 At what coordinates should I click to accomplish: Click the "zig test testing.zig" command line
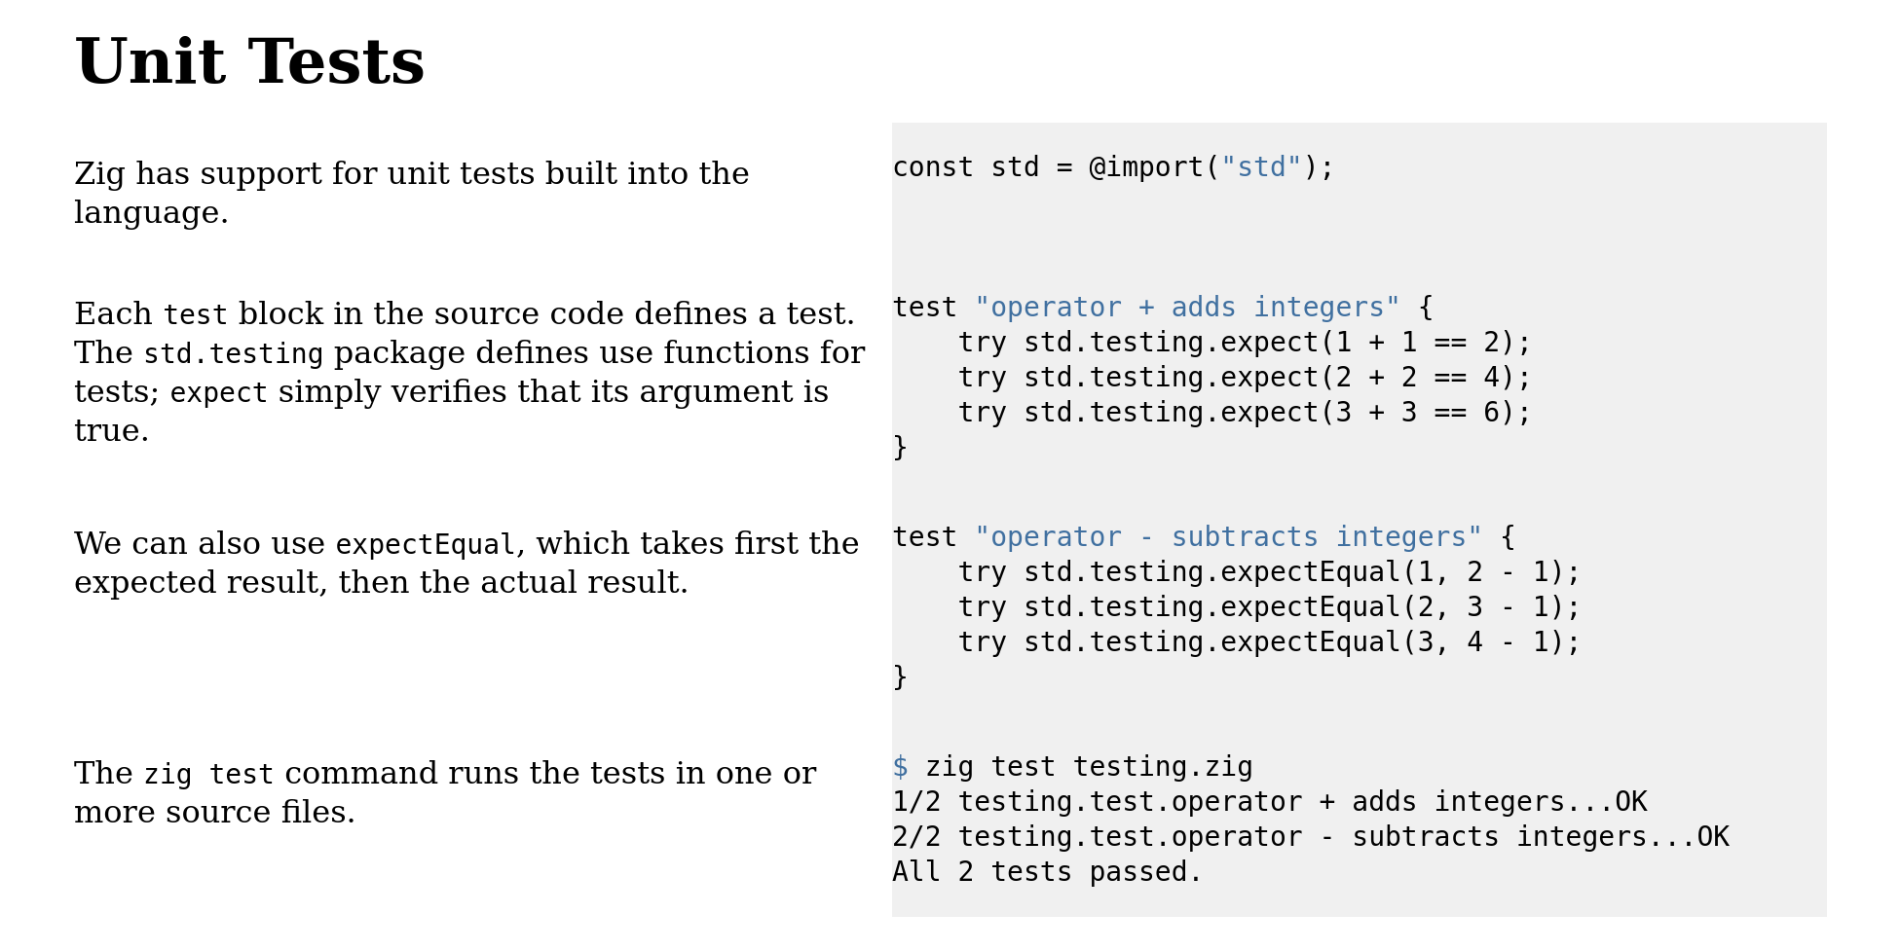tap(1089, 767)
